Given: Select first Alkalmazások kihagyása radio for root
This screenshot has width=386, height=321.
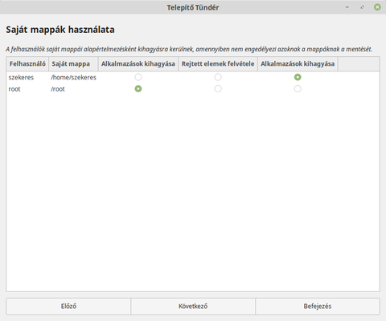Looking at the screenshot, I should point(138,89).
